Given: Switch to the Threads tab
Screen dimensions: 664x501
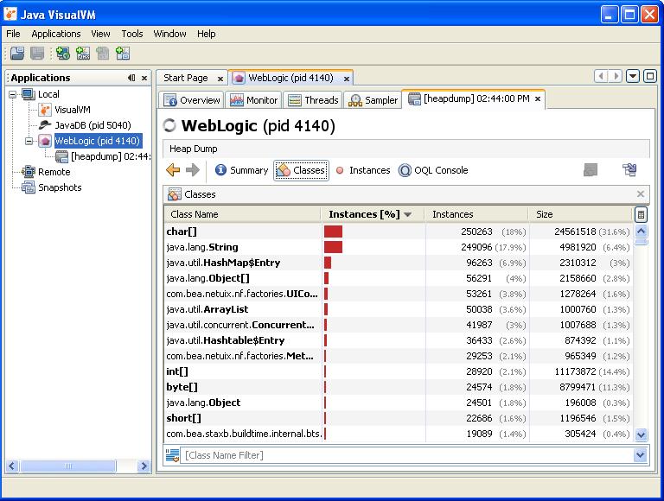Looking at the screenshot, I should coord(314,100).
